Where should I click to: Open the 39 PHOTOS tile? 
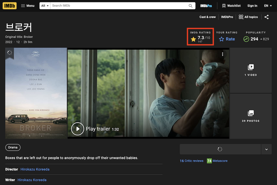click(251, 116)
